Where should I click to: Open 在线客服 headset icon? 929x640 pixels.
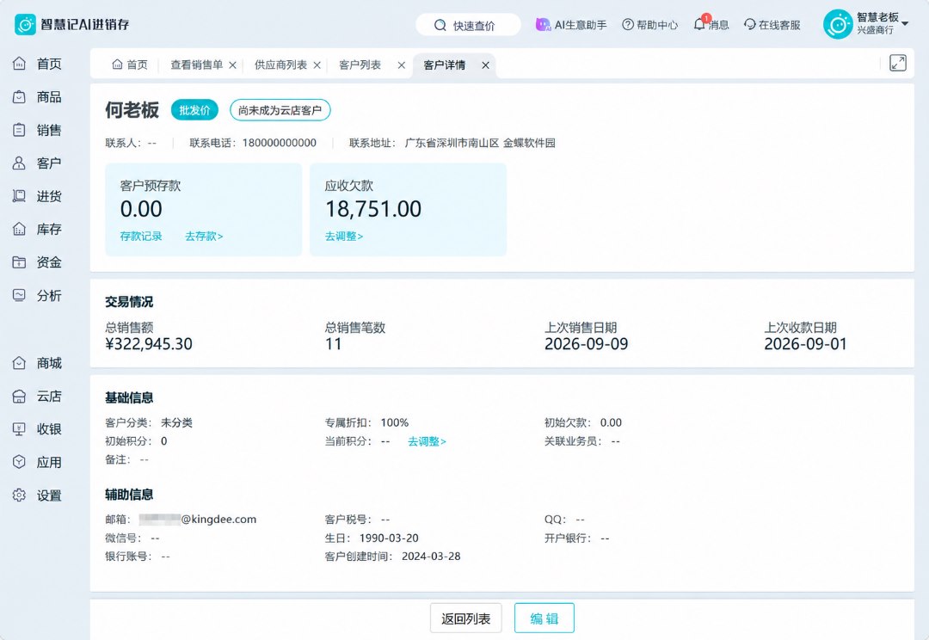point(750,24)
